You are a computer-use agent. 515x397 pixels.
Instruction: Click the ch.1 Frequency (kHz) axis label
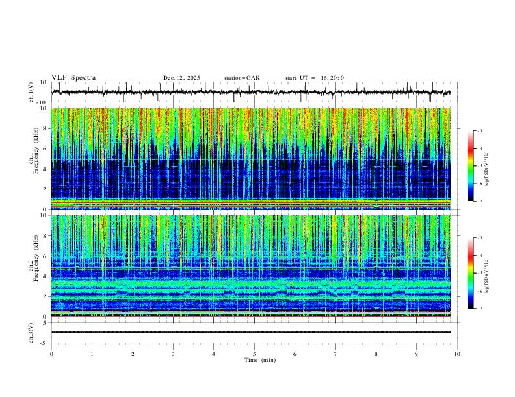tap(34, 151)
